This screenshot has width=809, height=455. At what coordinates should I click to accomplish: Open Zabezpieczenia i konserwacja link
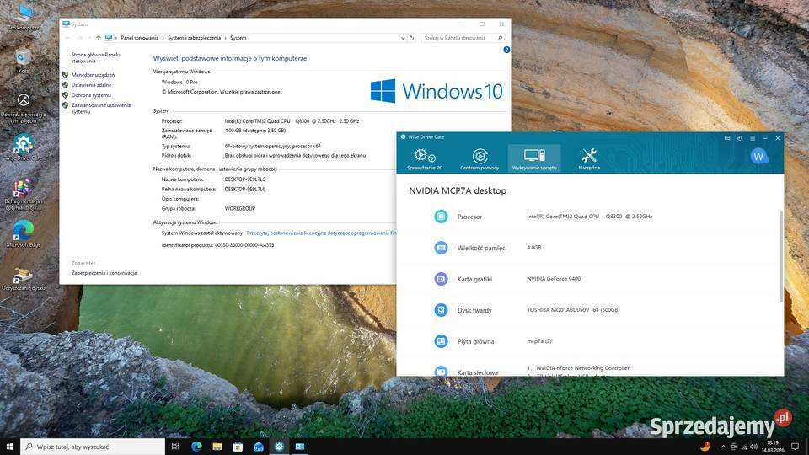click(104, 273)
